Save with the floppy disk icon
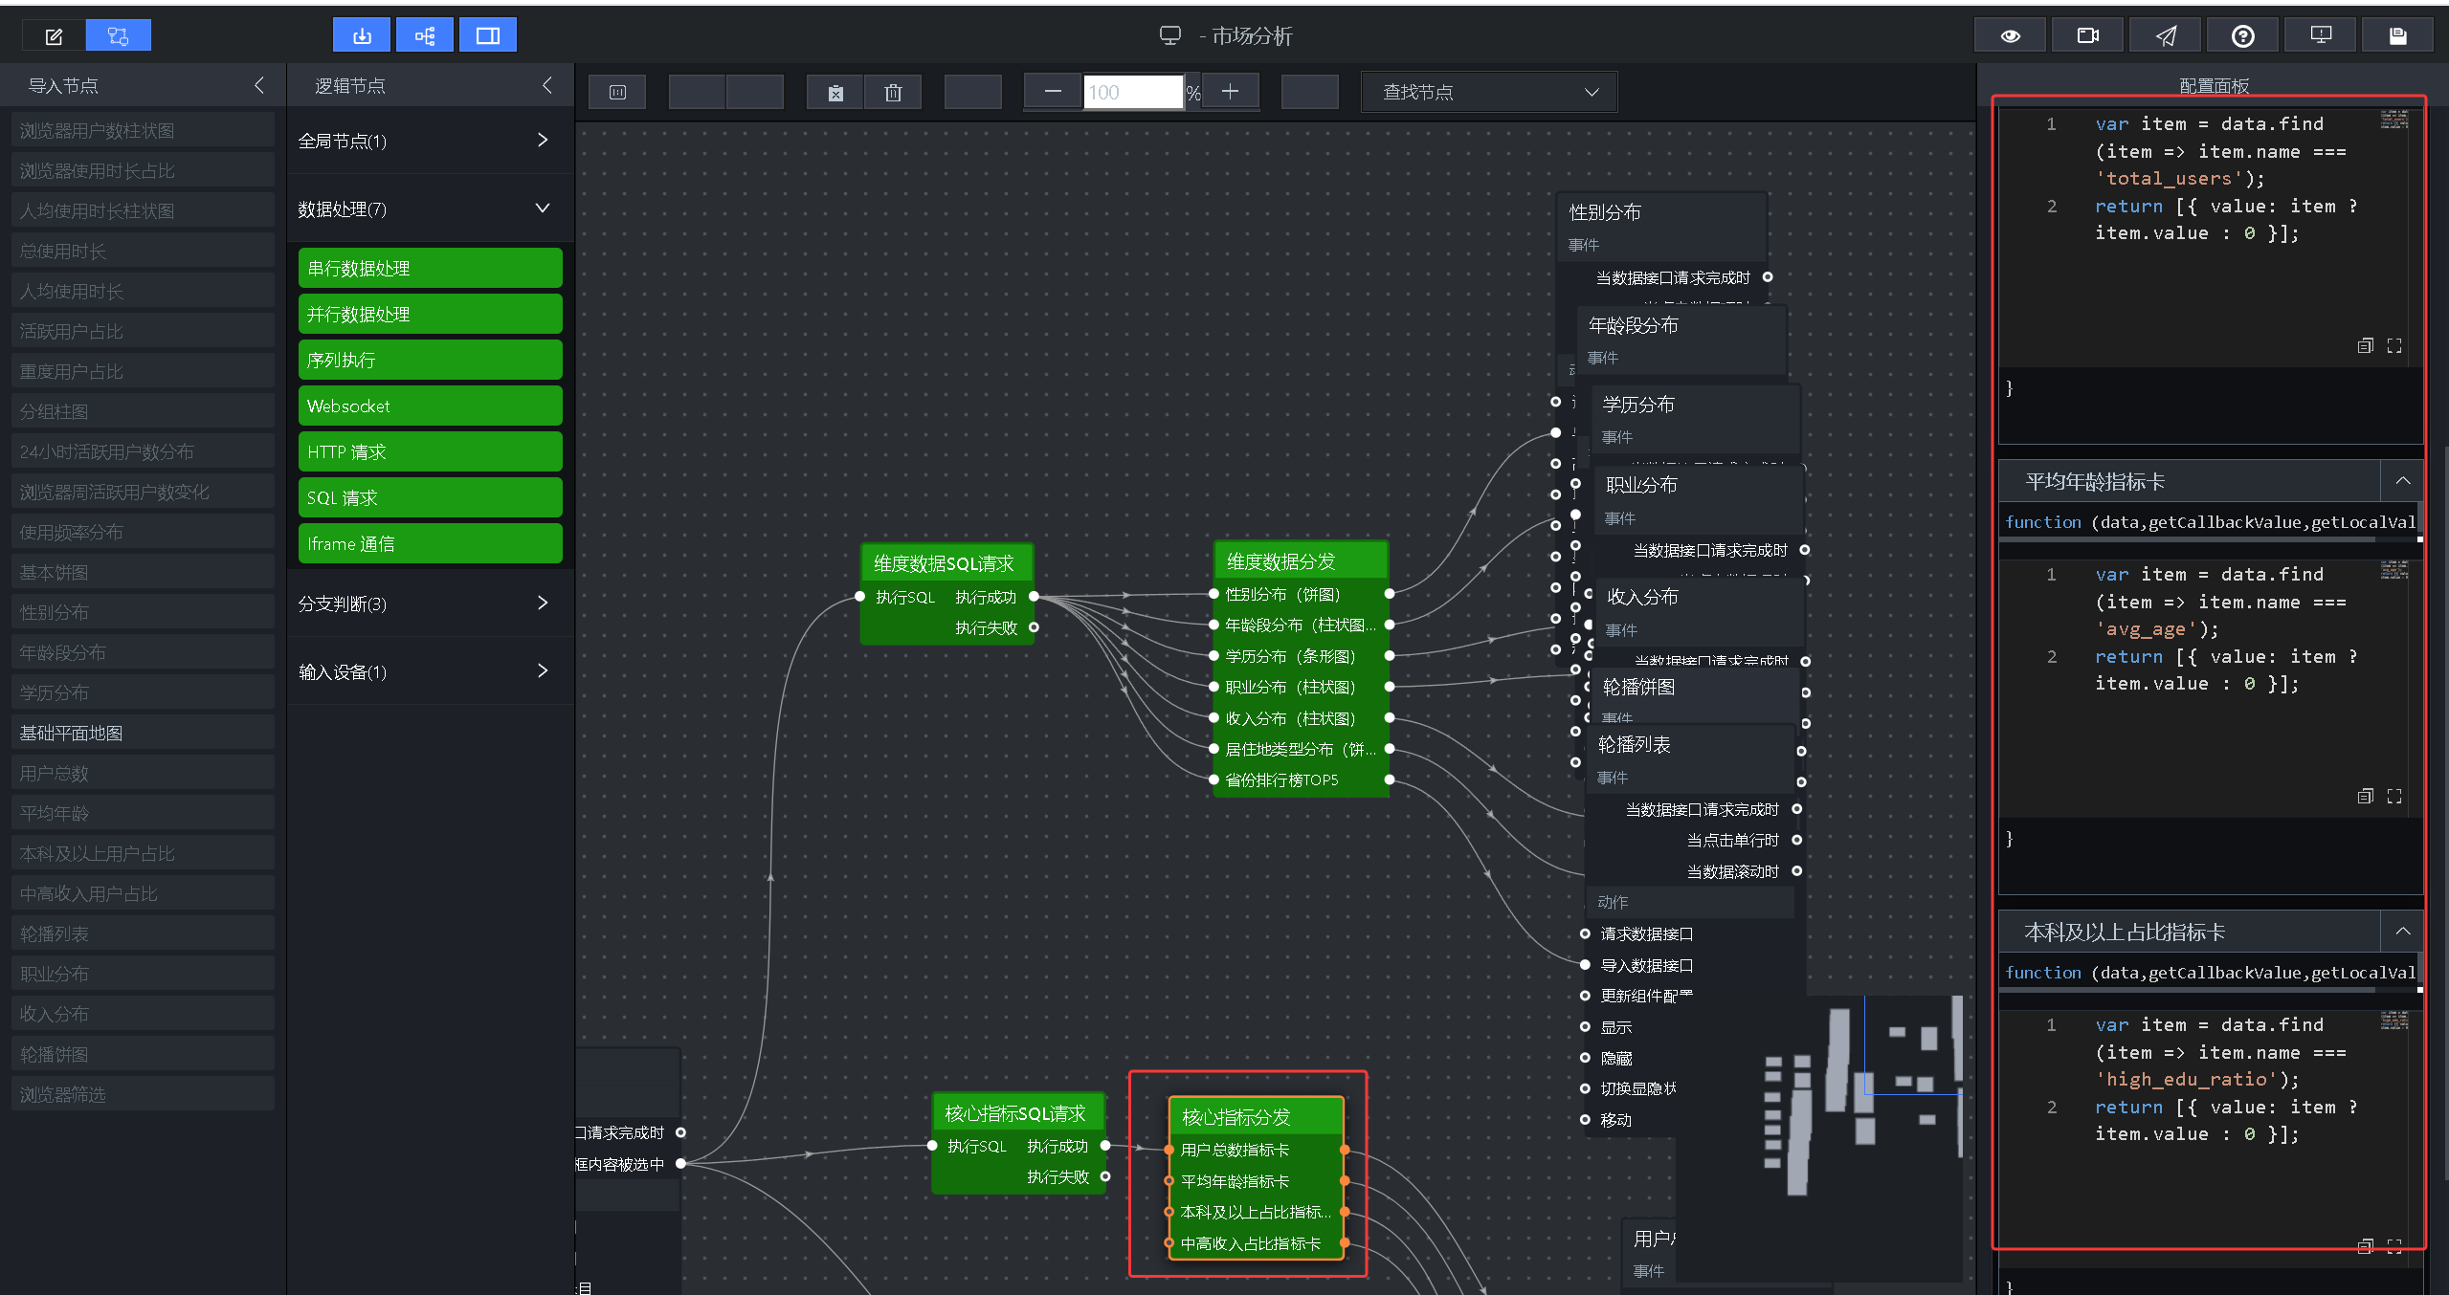This screenshot has height=1295, width=2449. pyautogui.click(x=2398, y=35)
